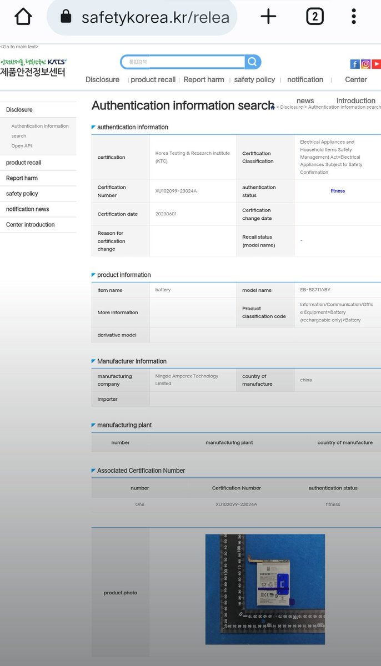
Task: Open the Report harm top menu
Action: point(204,79)
